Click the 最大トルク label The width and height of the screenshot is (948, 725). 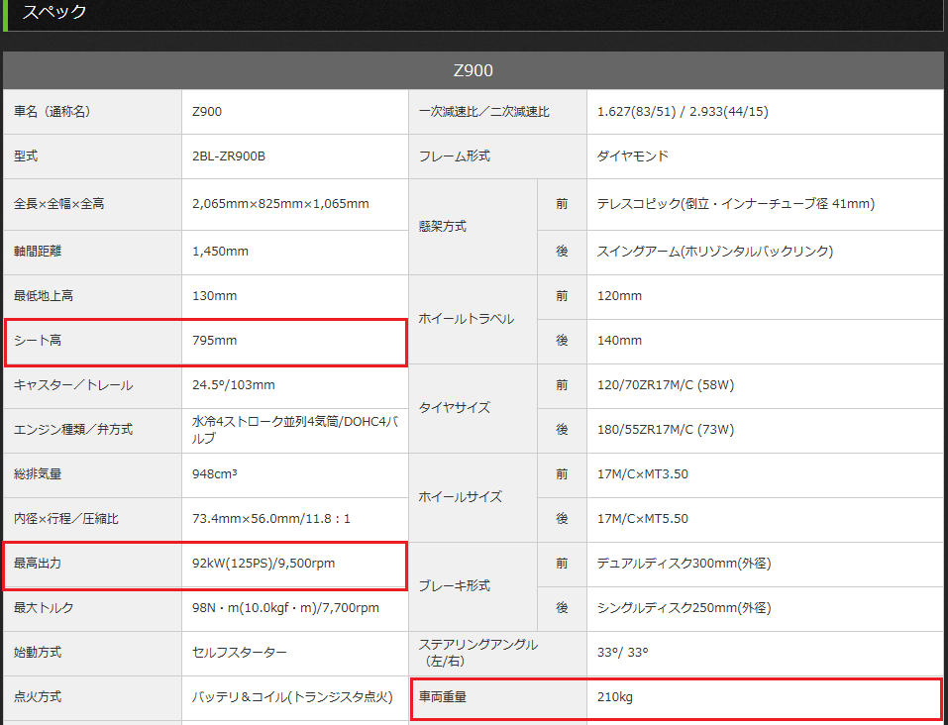coord(44,608)
